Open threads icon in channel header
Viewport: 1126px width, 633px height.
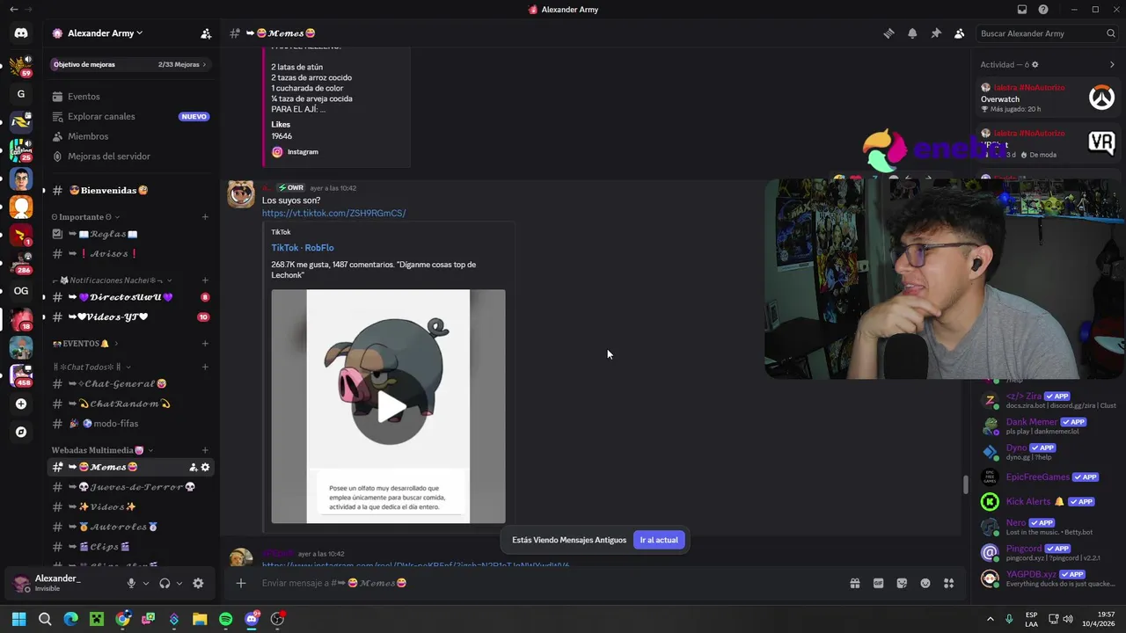(888, 33)
